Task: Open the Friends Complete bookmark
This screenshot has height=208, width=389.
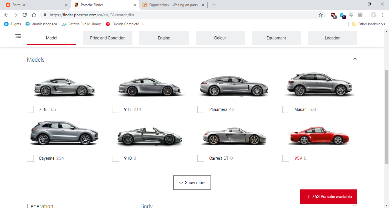Action: [125, 24]
